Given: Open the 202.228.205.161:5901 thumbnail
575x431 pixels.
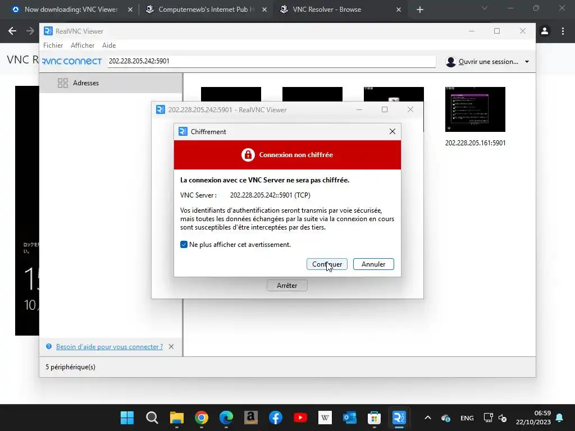Looking at the screenshot, I should 475,109.
